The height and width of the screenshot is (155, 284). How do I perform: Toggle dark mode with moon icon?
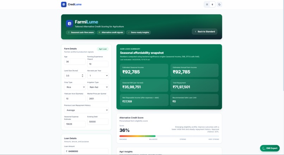click(219, 5)
